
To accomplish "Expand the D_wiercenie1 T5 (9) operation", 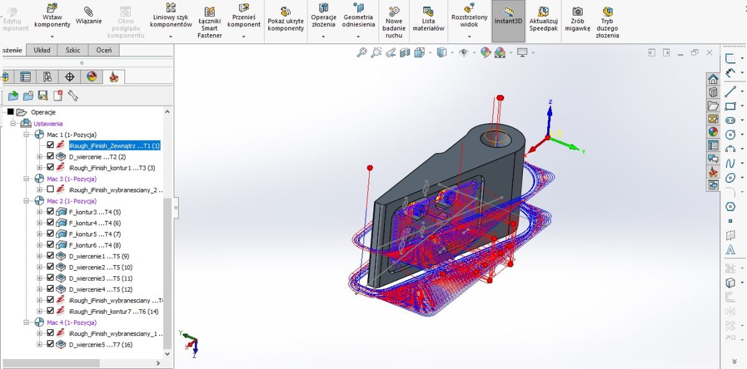I will pos(40,256).
